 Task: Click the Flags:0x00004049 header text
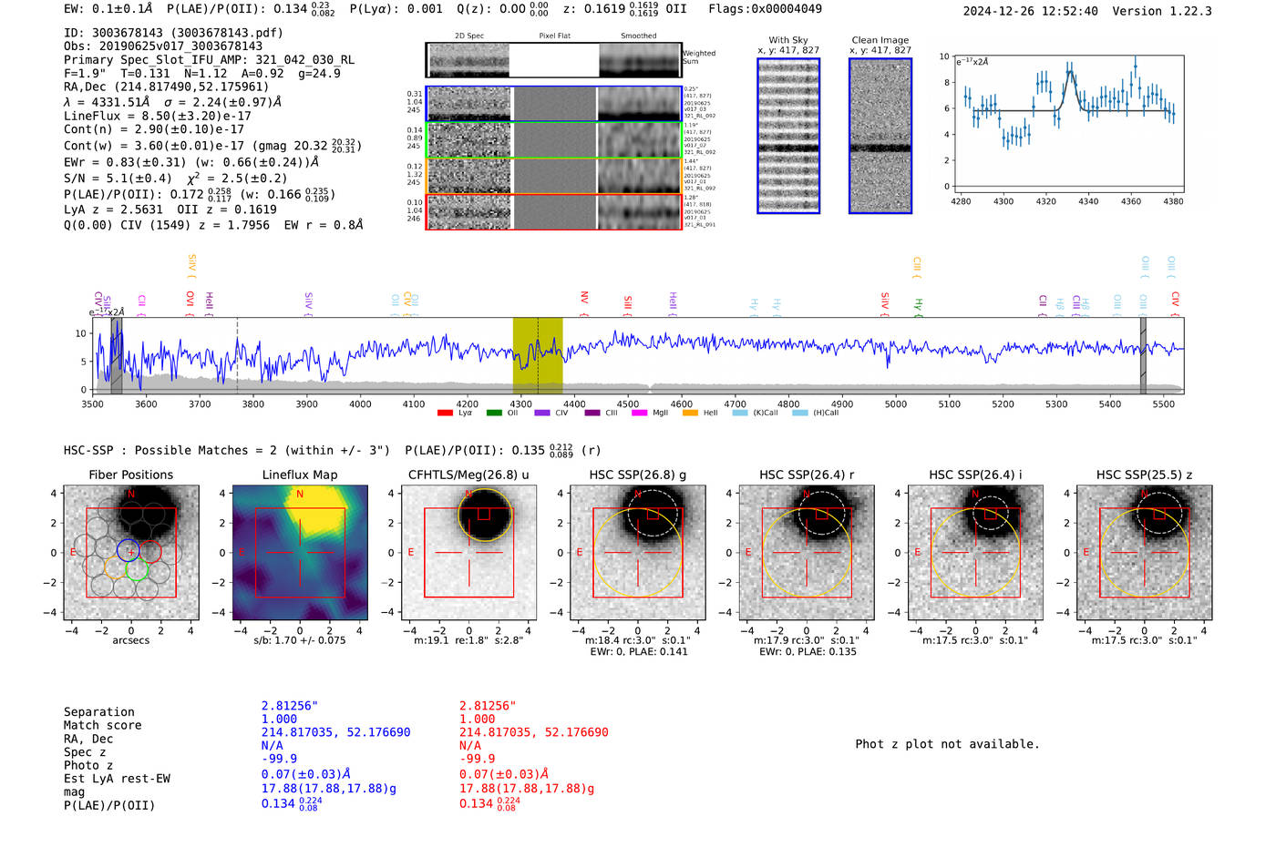[x=766, y=9]
